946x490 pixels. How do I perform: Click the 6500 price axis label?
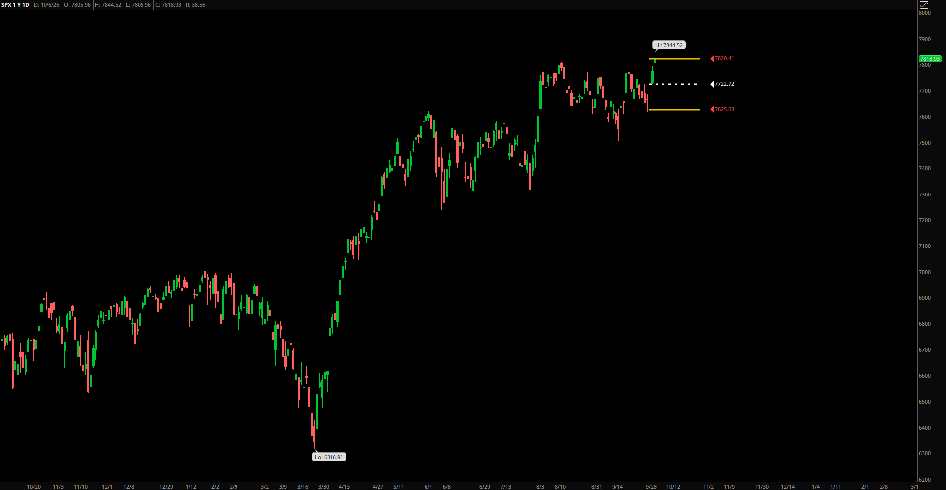[x=925, y=402]
